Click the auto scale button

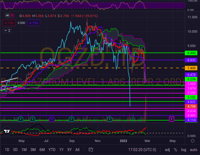click(193, 150)
